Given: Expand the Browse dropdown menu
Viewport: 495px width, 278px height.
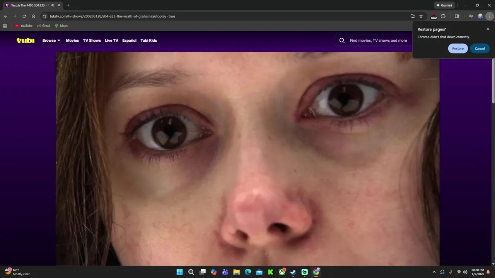Looking at the screenshot, I should tap(51, 41).
